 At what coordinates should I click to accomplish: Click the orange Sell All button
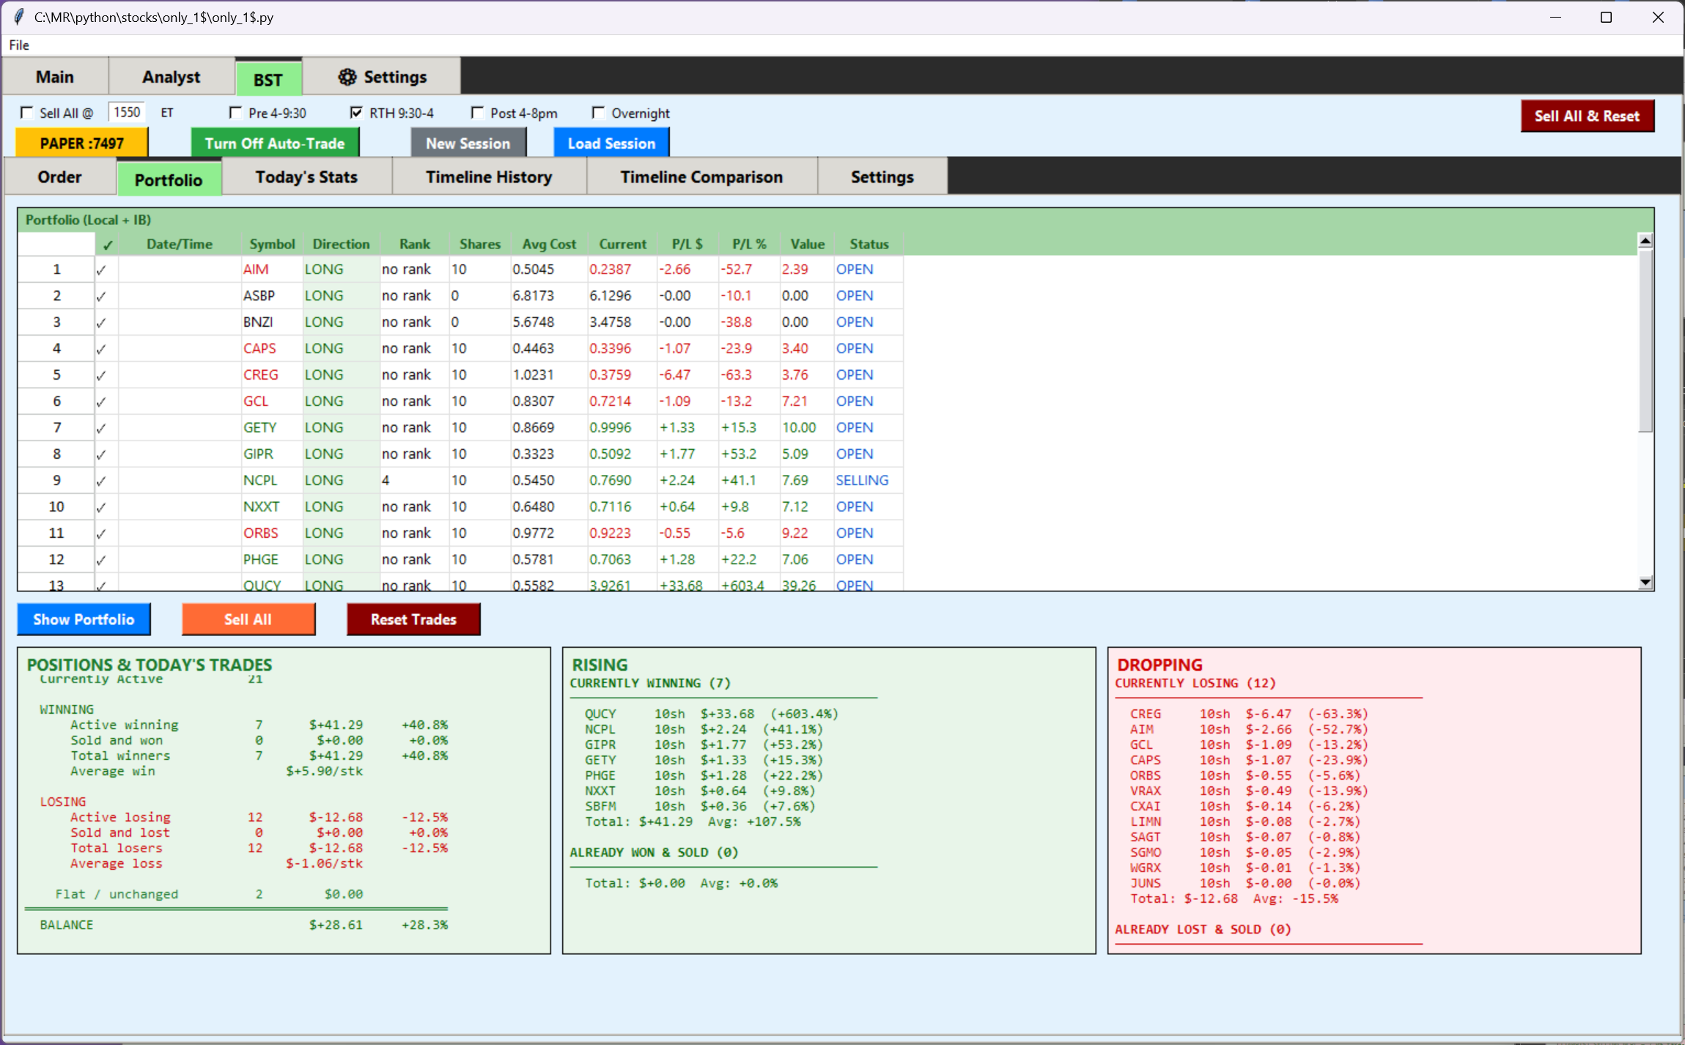(x=248, y=619)
